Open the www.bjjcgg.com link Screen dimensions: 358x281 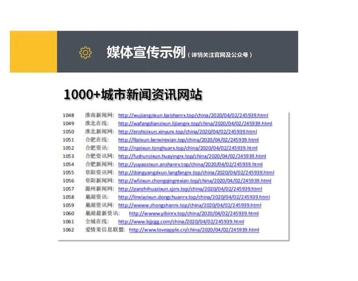[181, 222]
